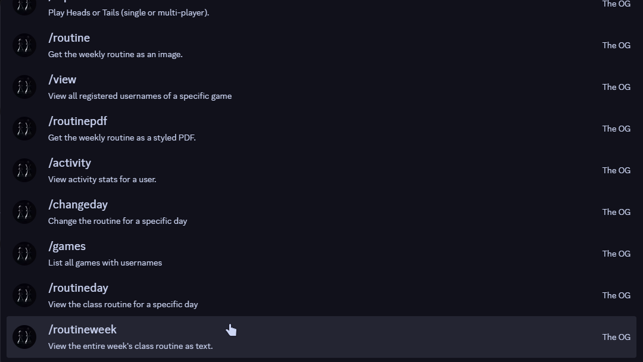Open the /routineday command
The image size is (643, 362).
coord(78,288)
